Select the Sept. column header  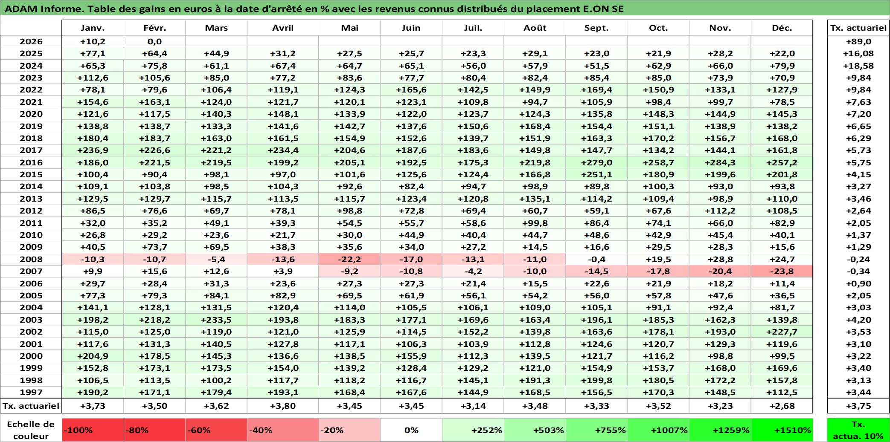pyautogui.click(x=596, y=28)
